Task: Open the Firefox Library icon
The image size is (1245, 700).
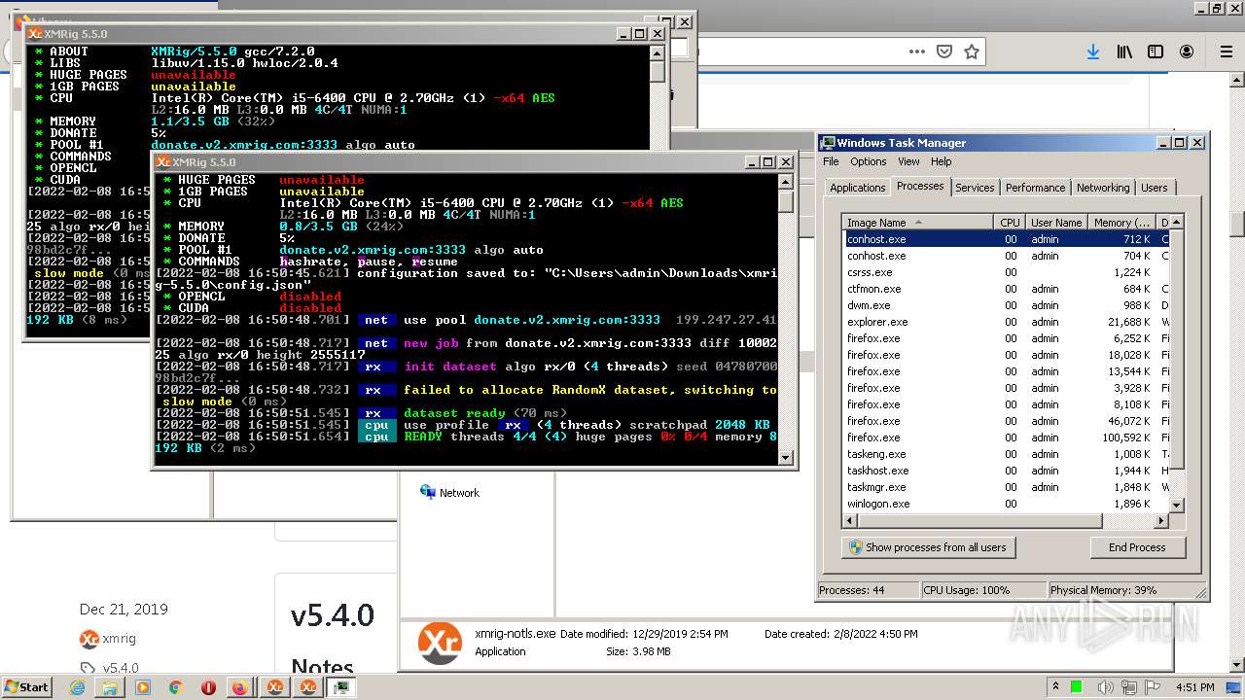Action: click(x=1124, y=52)
